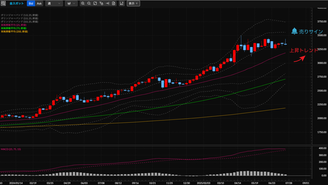Open the candlestick chart type dropdown
The width and height of the screenshot is (328, 185).
(71, 4)
